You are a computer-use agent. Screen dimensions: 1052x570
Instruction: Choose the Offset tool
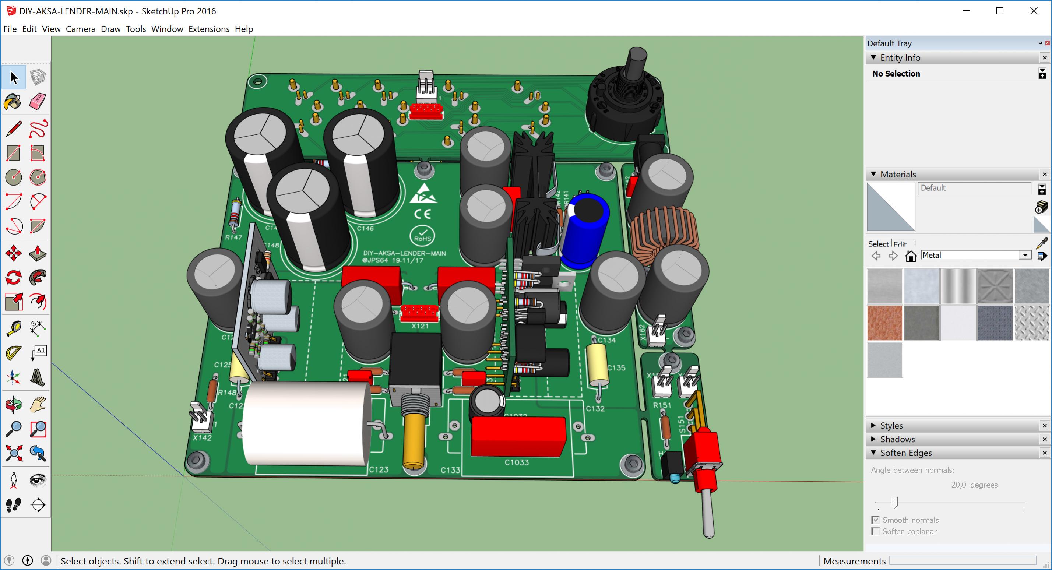tap(38, 302)
